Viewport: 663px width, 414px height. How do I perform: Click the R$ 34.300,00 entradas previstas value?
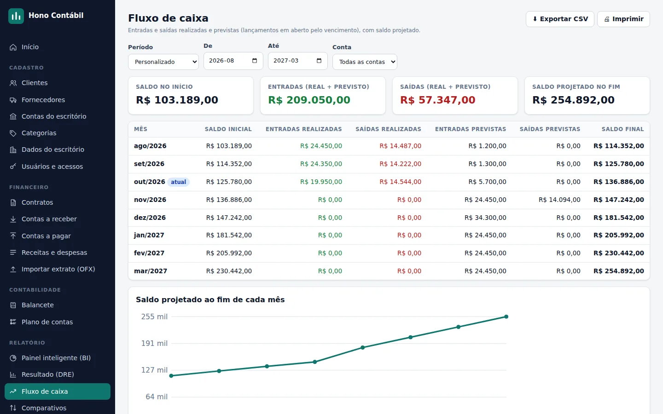coord(485,218)
